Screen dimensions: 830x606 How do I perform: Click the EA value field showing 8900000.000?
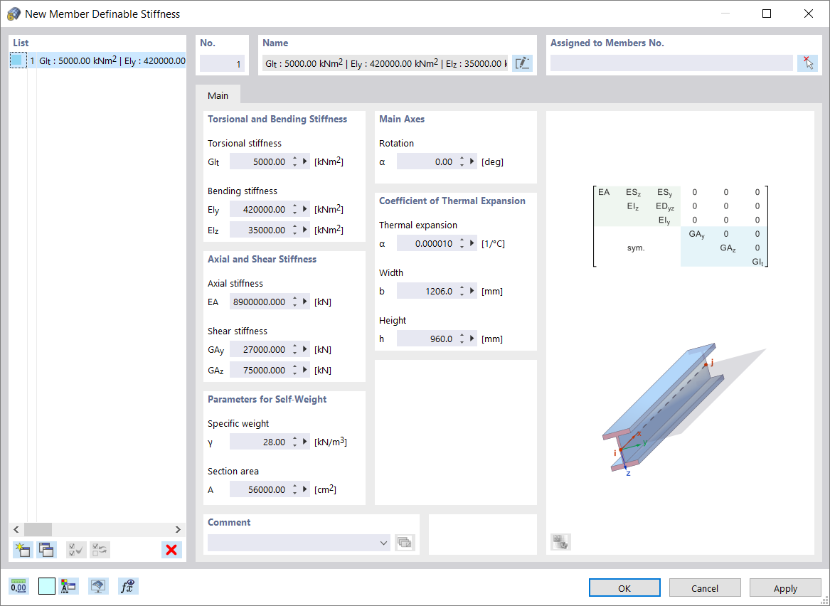click(x=260, y=302)
